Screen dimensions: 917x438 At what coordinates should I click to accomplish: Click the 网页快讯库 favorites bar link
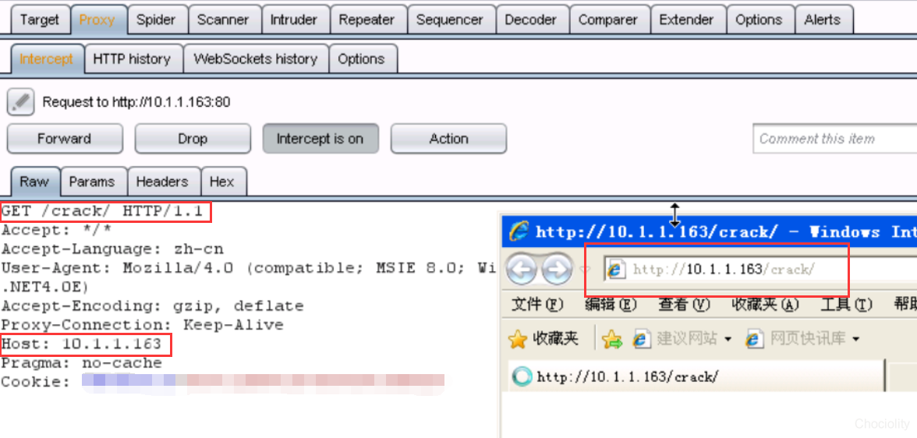(x=808, y=338)
